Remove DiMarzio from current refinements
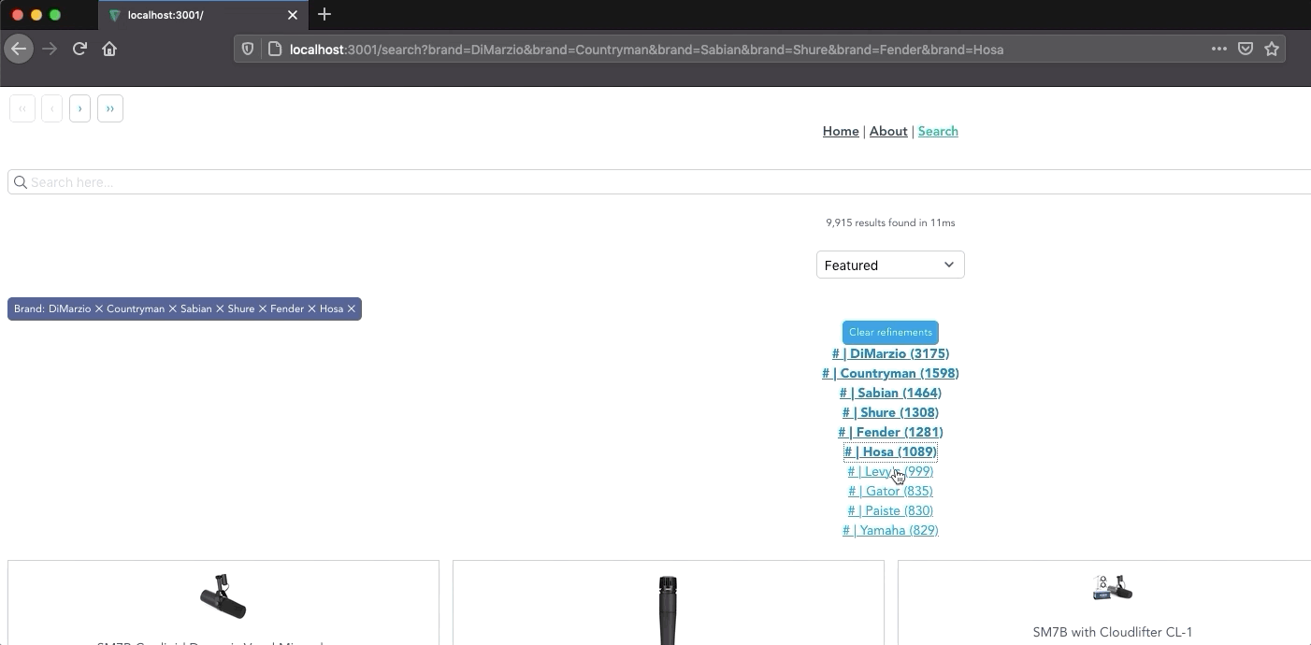1311x645 pixels. [98, 308]
